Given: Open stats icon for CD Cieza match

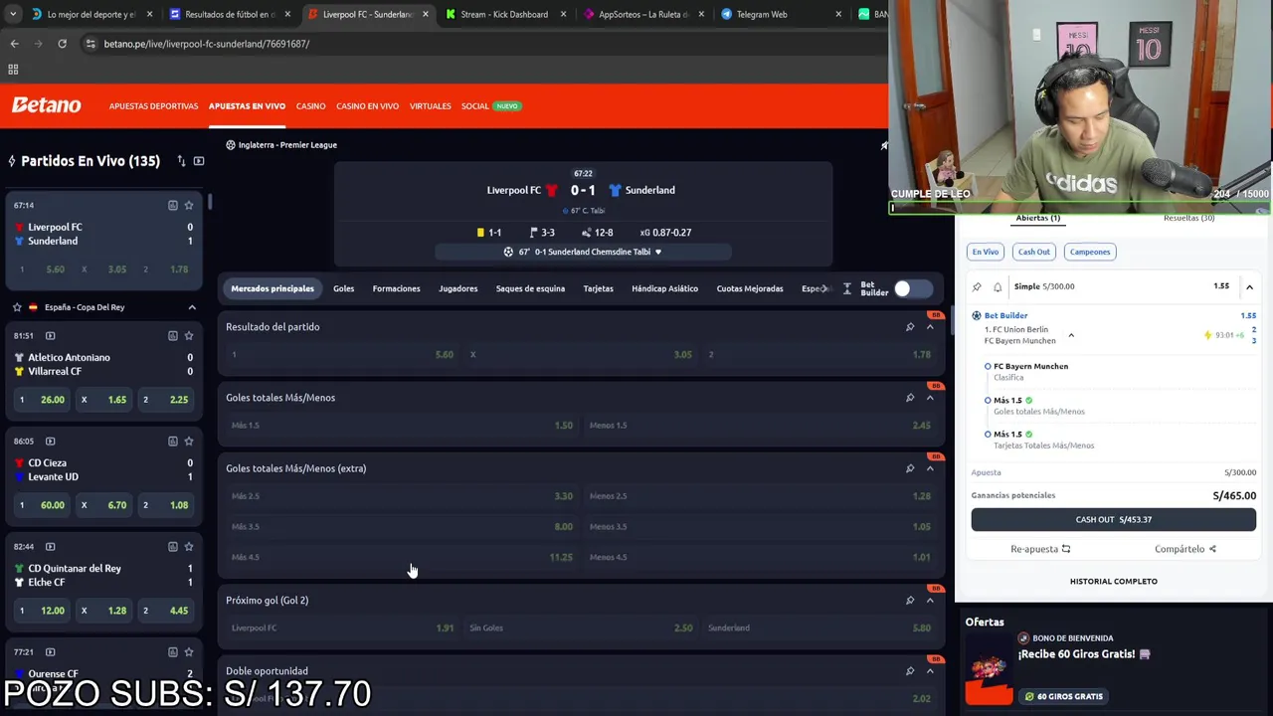Looking at the screenshot, I should point(172,441).
